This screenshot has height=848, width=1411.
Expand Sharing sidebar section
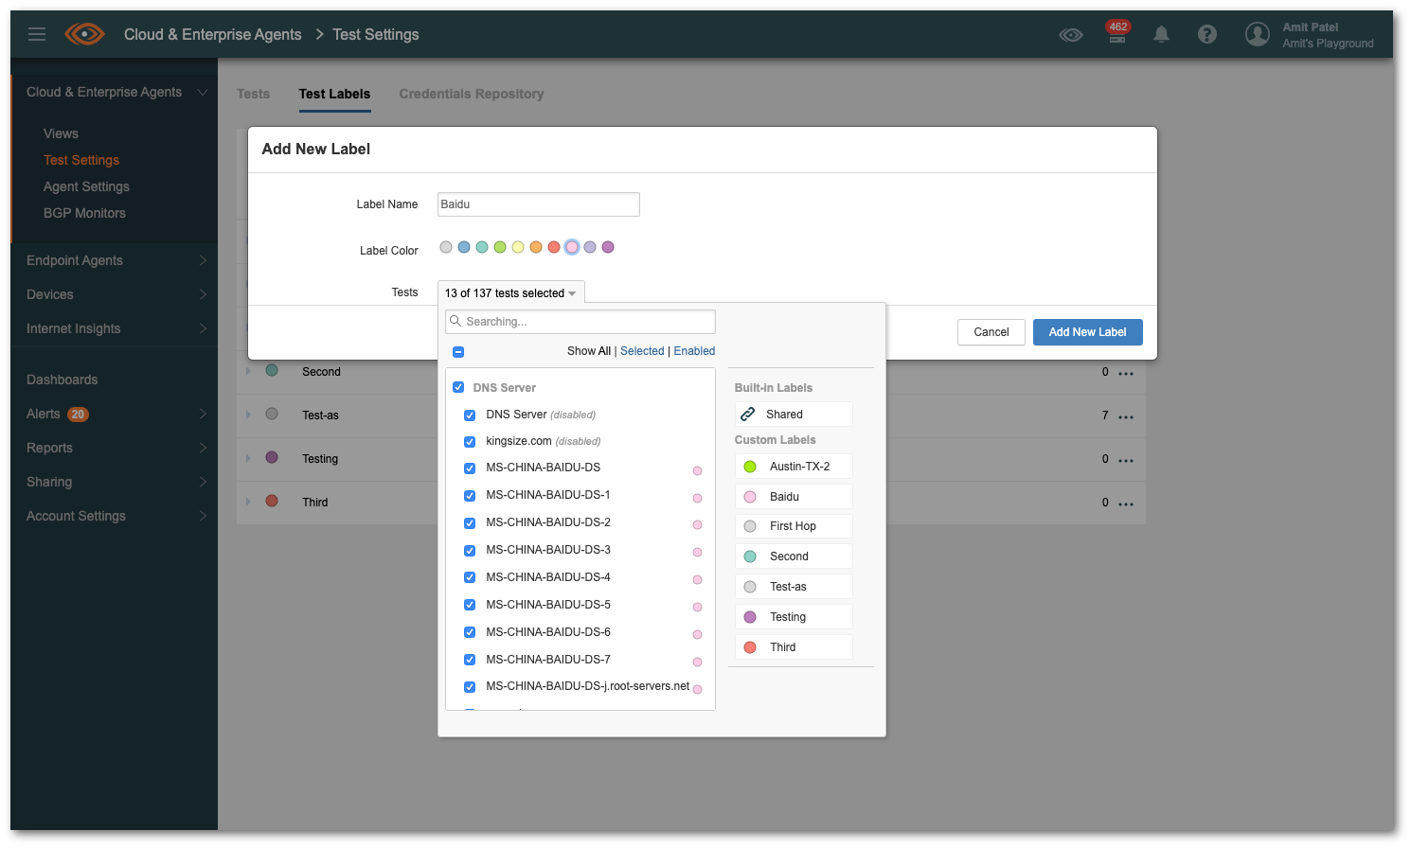(x=203, y=482)
